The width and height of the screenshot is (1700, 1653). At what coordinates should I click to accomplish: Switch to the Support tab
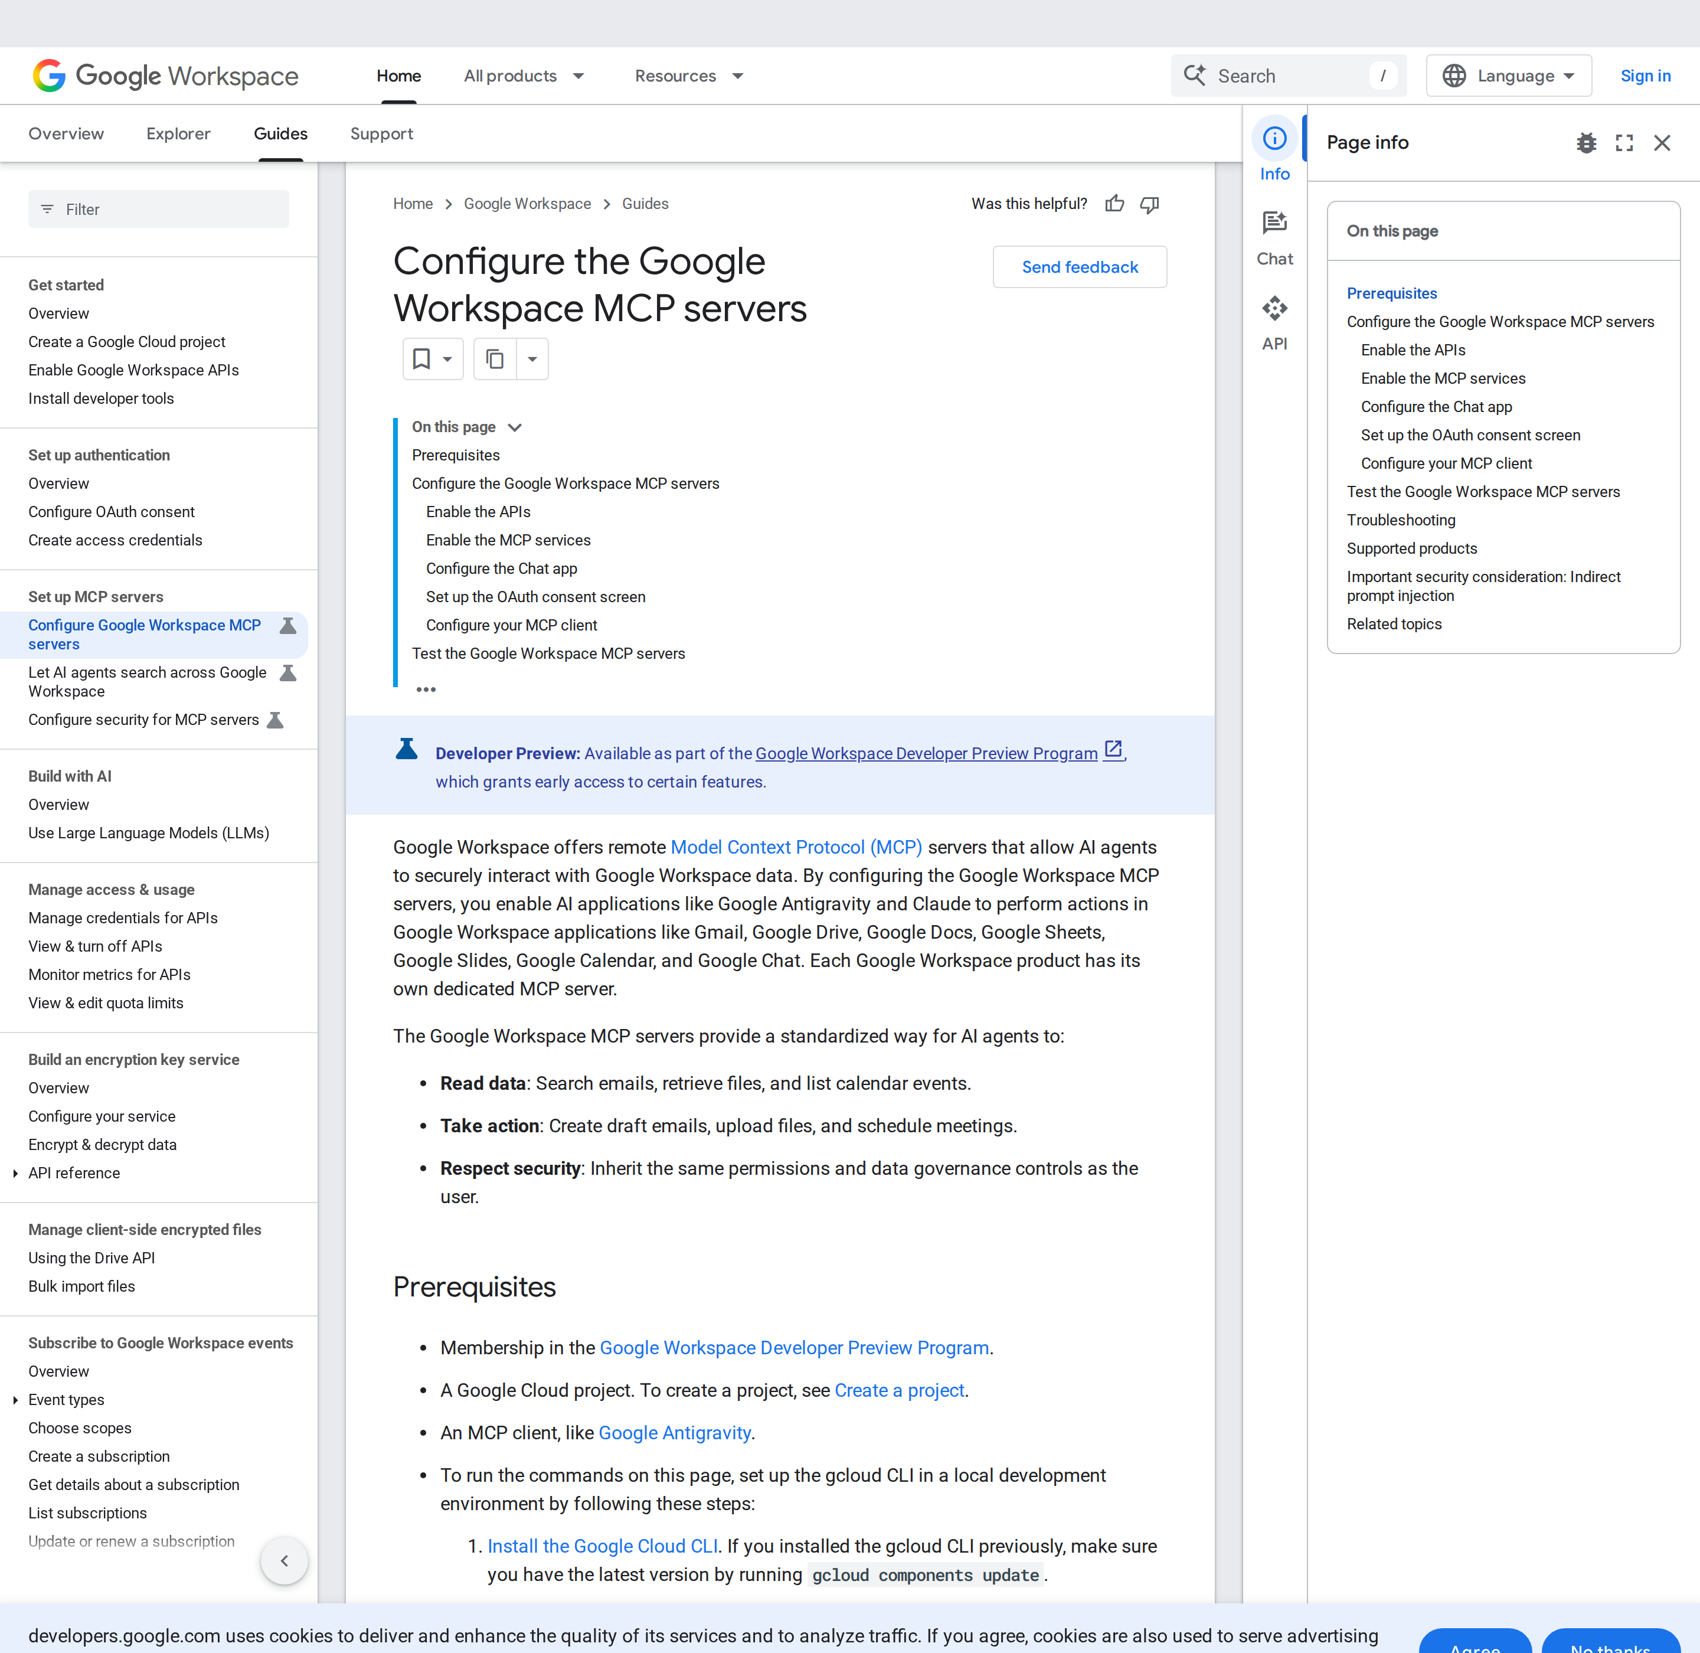[381, 133]
